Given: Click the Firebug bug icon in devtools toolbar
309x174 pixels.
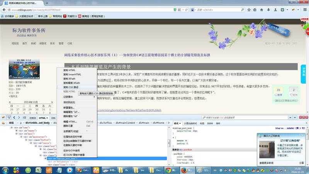Looking at the screenshot, I should (x=3, y=118).
